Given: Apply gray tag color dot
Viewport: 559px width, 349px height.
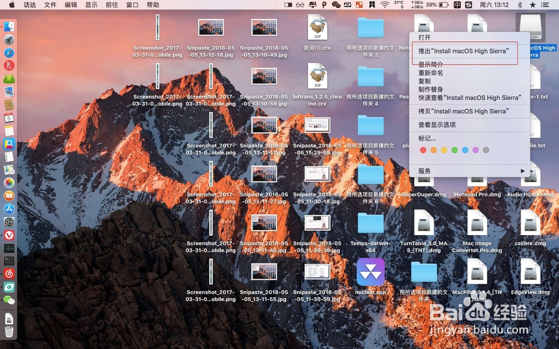Looking at the screenshot, I should click(x=486, y=150).
